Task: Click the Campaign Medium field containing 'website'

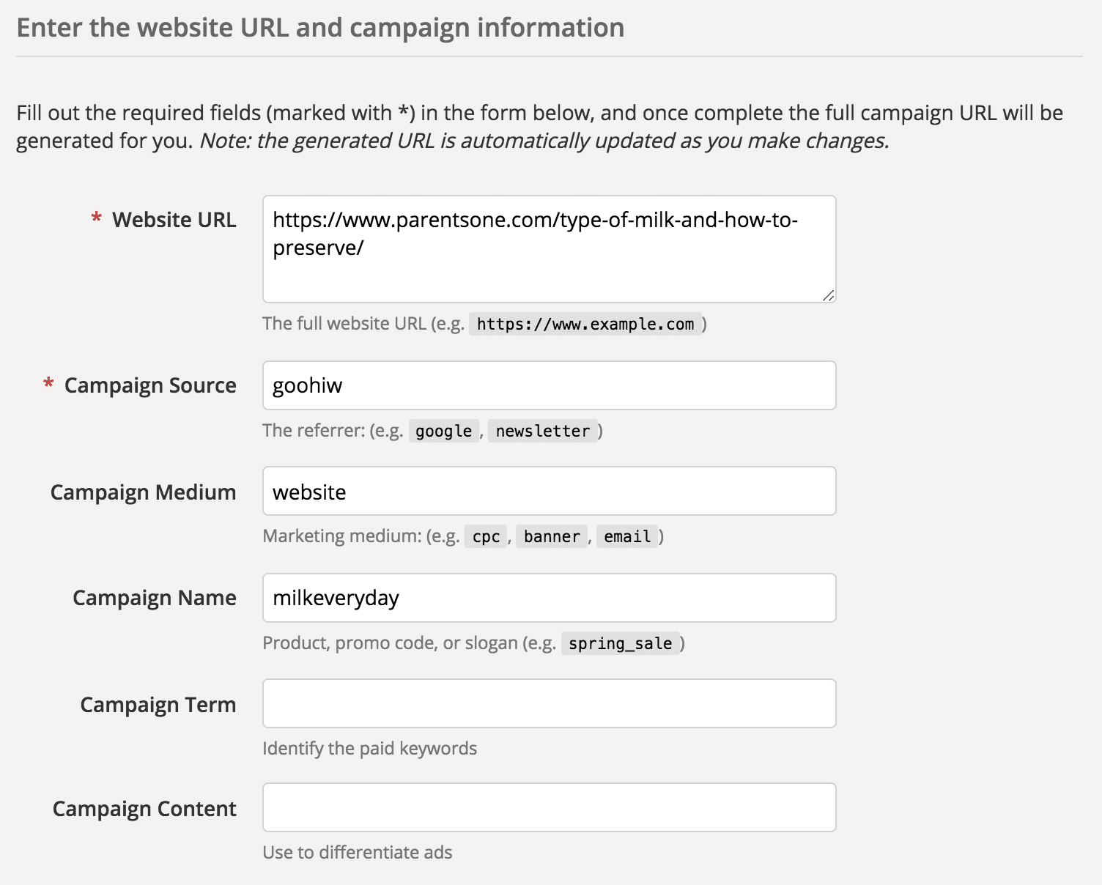Action: (549, 491)
